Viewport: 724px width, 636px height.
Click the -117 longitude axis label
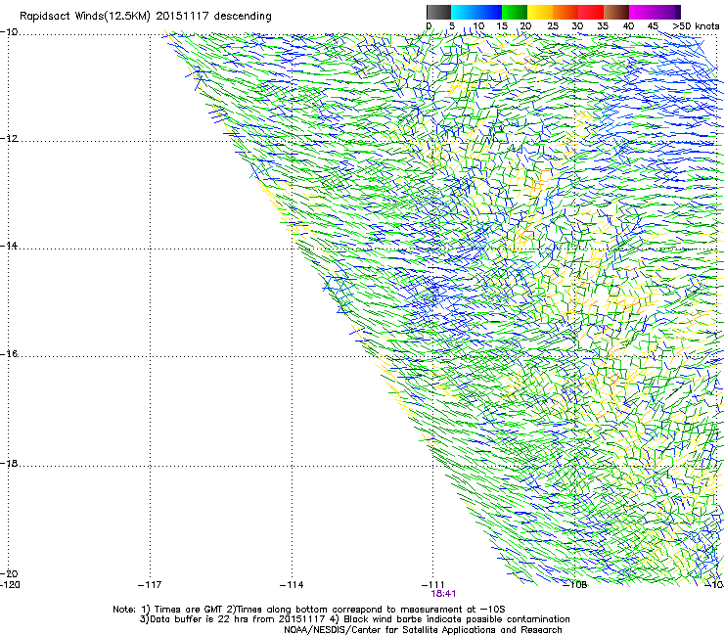pos(150,585)
